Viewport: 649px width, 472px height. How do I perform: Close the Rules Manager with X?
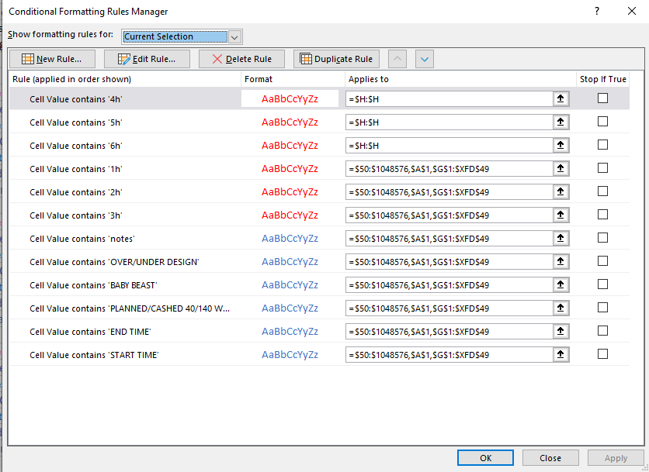(632, 11)
